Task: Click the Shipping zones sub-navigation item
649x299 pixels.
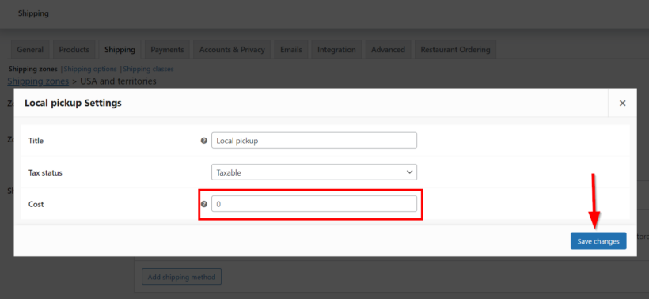Action: click(x=33, y=69)
